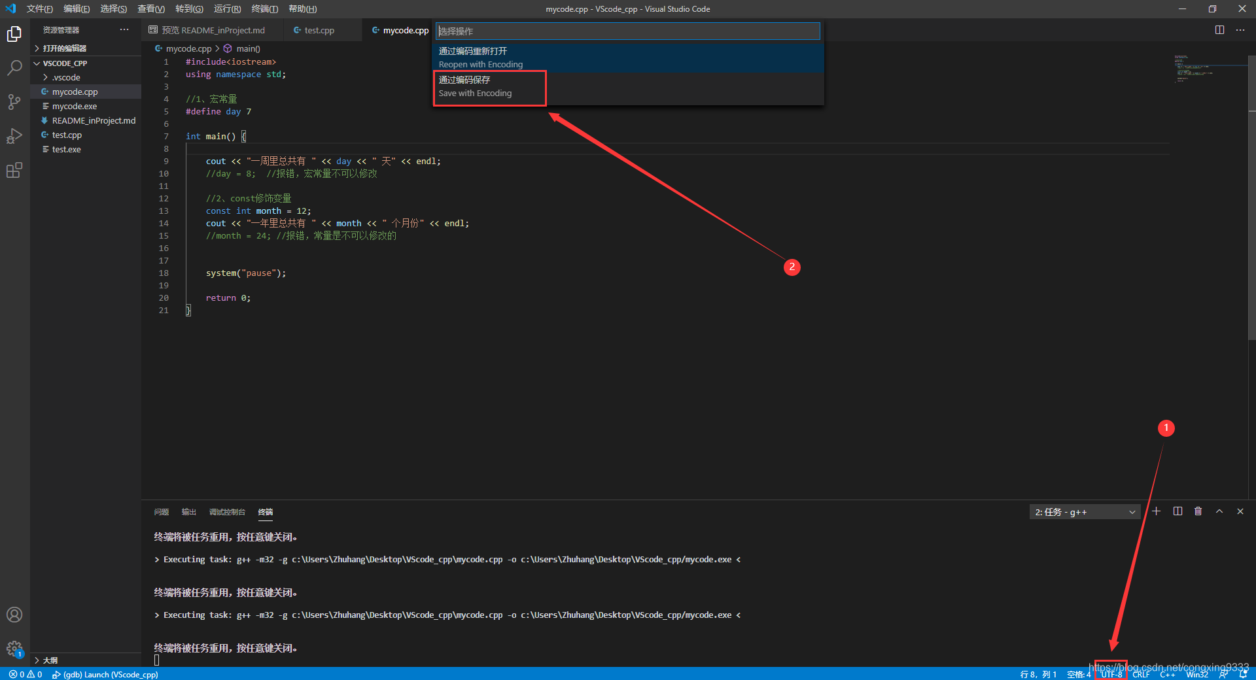Click the errors and warnings status indicator
The height and width of the screenshot is (680, 1256).
26,674
